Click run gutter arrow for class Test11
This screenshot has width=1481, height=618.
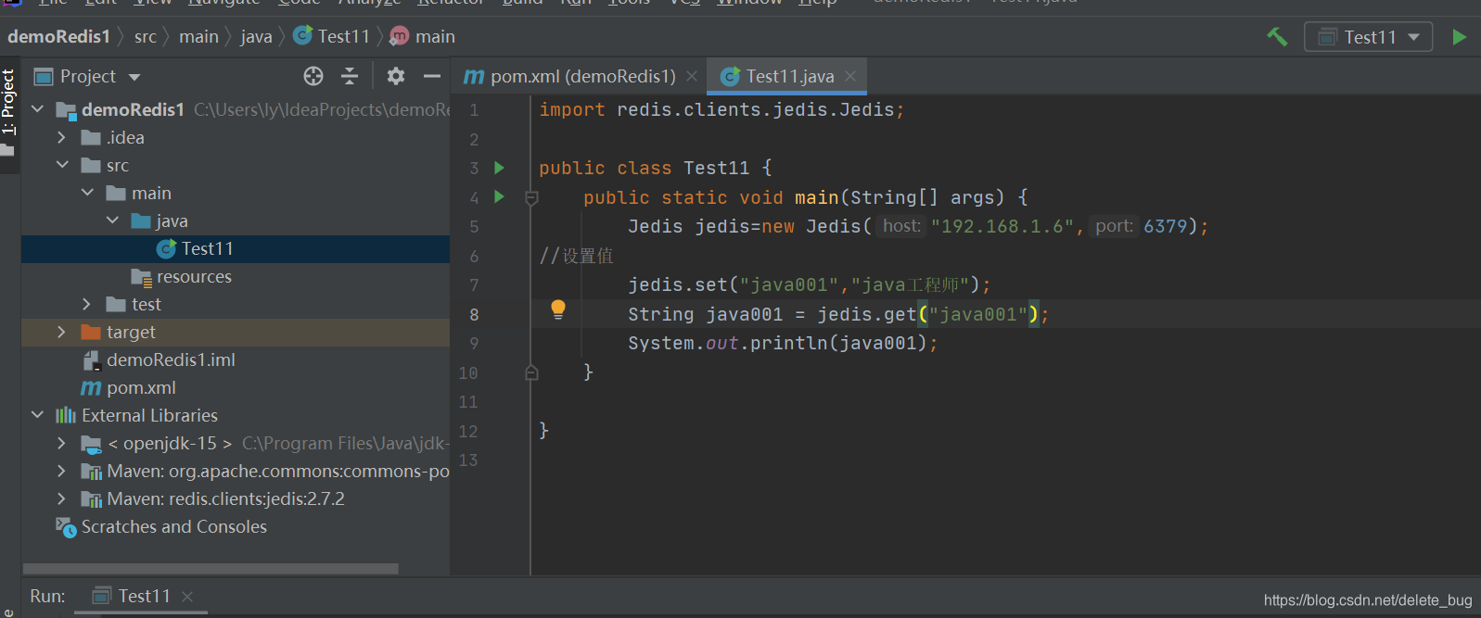tap(499, 168)
